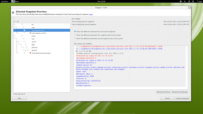Click the gray status dot for subscriptions.conf

pyautogui.click(x=30, y=30)
